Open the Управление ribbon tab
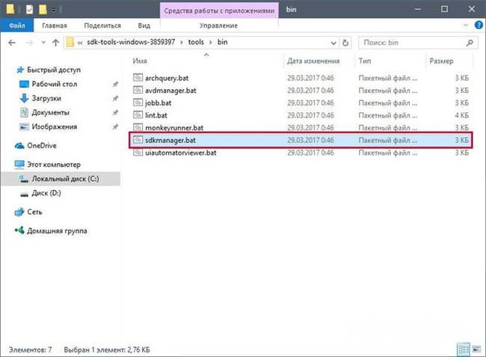This screenshot has height=357, width=486. click(218, 25)
